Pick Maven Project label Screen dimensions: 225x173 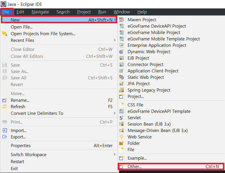pos(142,19)
